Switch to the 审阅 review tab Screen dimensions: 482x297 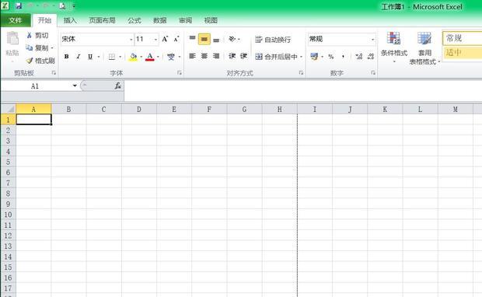click(185, 20)
